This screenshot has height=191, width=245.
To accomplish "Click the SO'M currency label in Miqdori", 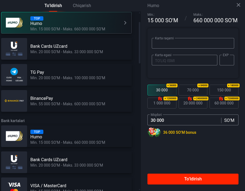I will point(229,120).
